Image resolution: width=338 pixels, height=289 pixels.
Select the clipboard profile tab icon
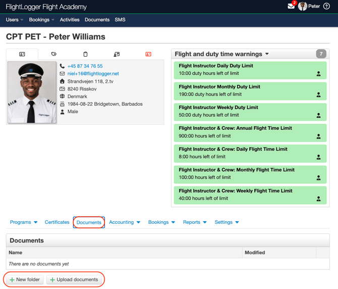[x=85, y=54]
